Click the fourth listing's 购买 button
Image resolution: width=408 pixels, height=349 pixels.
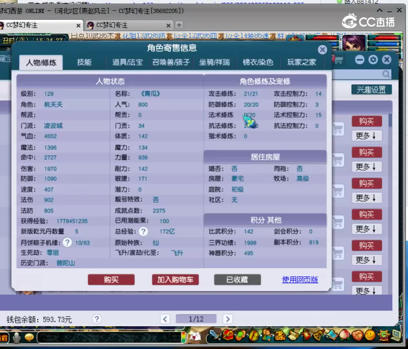coord(367,214)
